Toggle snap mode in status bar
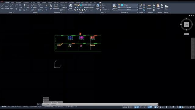Screen dimensions: 195x110 click(131, 107)
